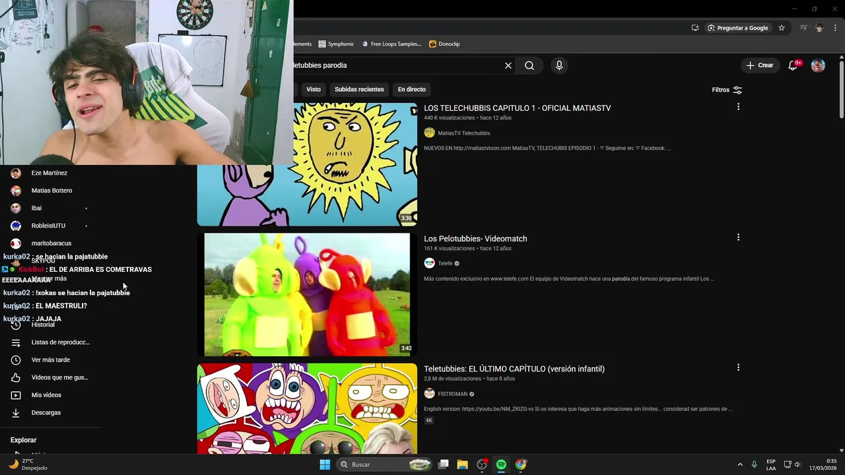Play the Pelotubbies costume thumbnail
This screenshot has height=475, width=845.
coord(307,294)
